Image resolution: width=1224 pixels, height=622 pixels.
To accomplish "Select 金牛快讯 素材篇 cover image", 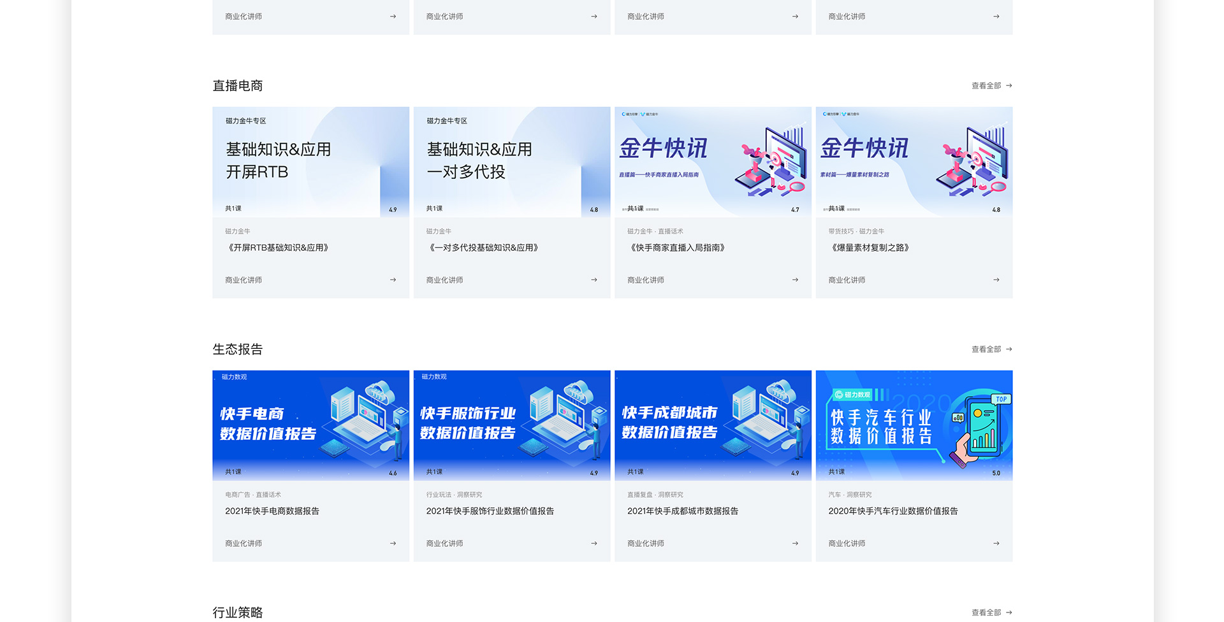I will pos(914,162).
